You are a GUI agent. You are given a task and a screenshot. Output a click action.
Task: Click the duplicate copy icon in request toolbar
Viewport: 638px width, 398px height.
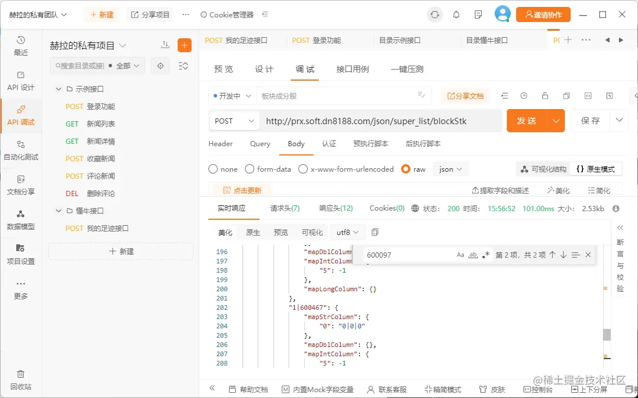tap(567, 96)
